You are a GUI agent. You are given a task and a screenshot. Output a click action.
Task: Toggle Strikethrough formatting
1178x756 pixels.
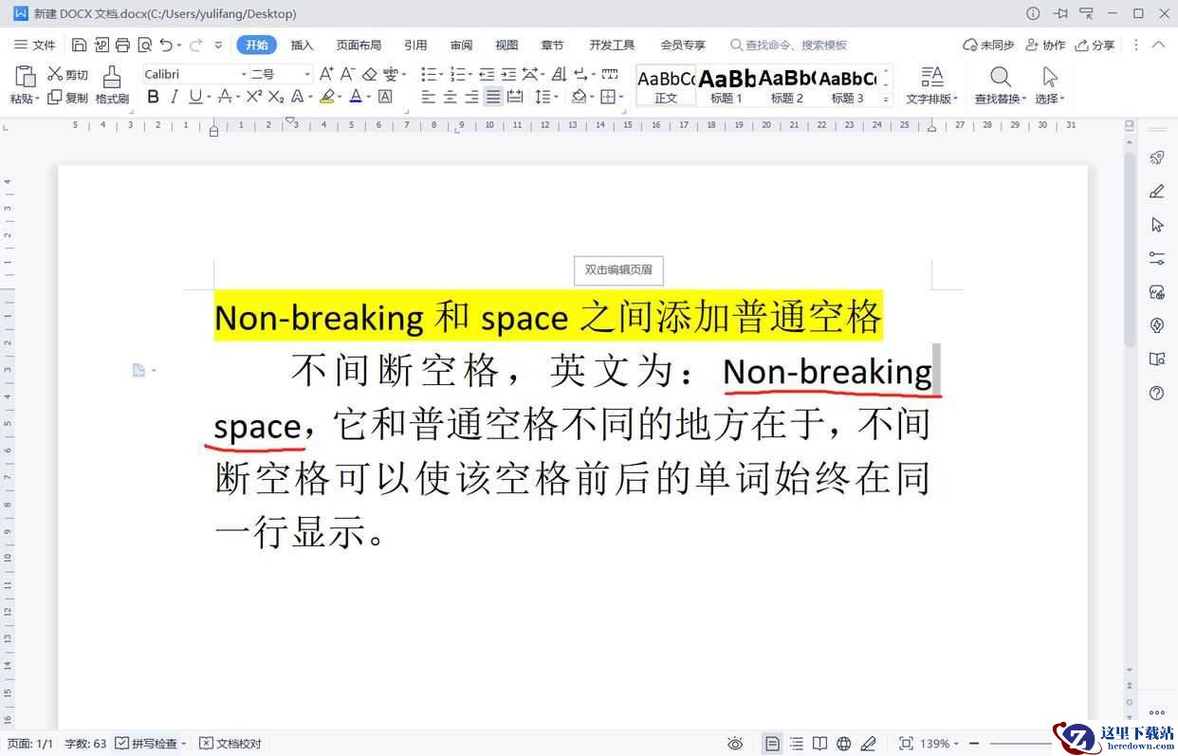pos(225,97)
